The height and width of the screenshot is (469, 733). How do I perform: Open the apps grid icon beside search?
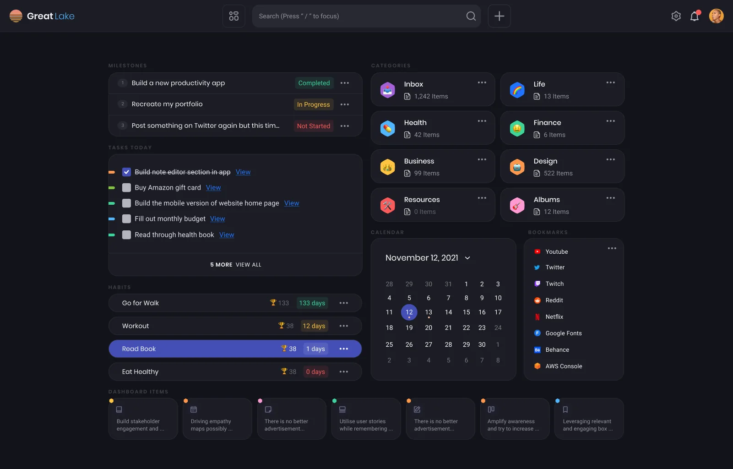click(x=234, y=16)
